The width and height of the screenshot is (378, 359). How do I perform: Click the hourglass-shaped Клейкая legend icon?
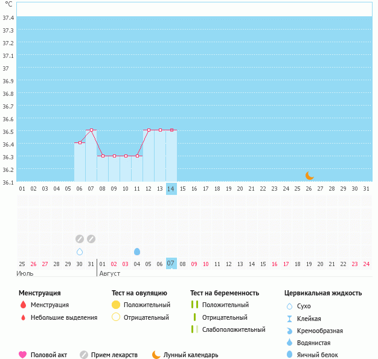click(290, 319)
